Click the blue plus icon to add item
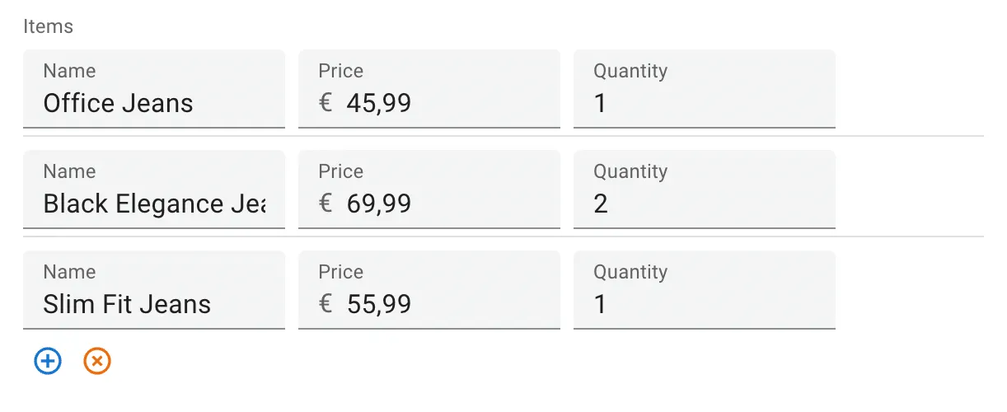 48,361
